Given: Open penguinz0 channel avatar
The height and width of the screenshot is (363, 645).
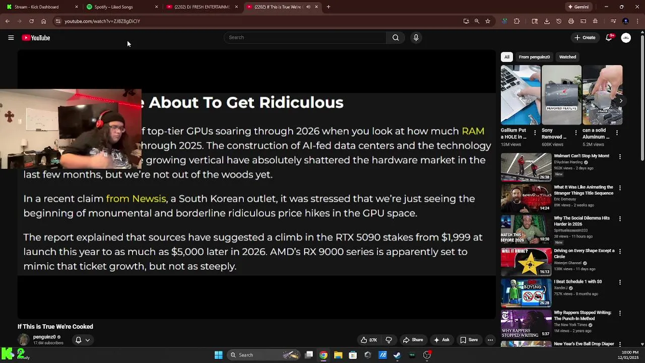Looking at the screenshot, I should coord(24,340).
